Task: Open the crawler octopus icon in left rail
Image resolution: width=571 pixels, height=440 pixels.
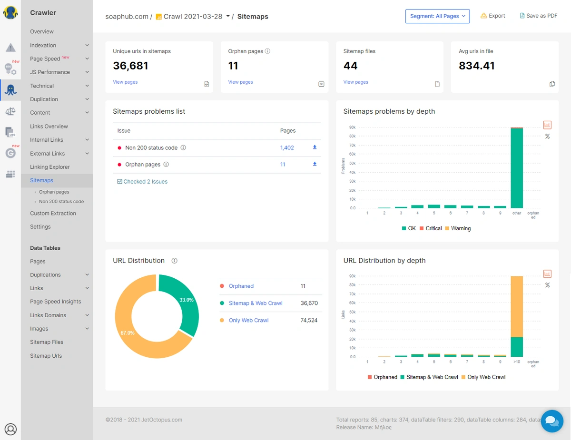Action: pyautogui.click(x=10, y=89)
